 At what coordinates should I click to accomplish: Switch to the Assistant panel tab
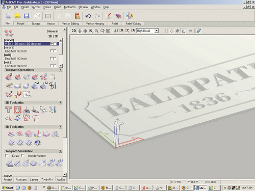coord(21,180)
